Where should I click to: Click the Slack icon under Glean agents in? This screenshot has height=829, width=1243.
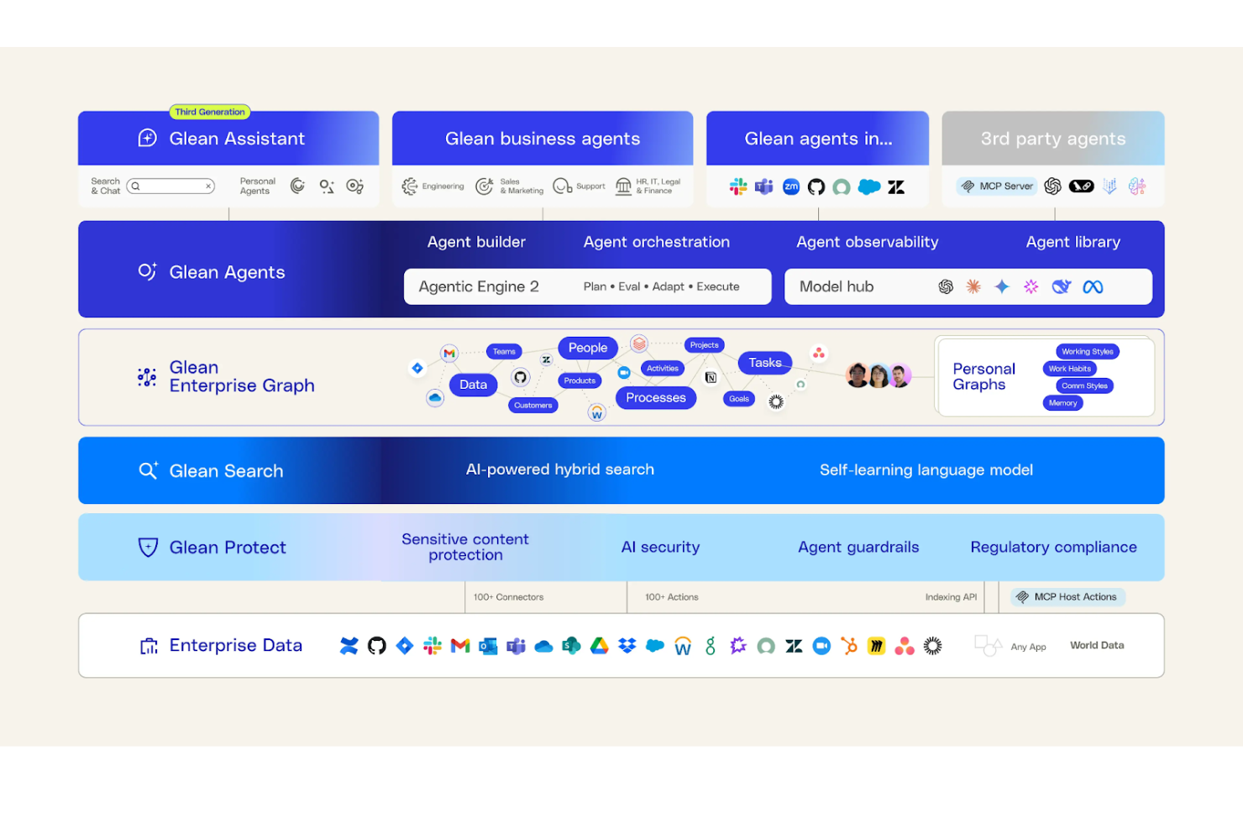(x=738, y=186)
